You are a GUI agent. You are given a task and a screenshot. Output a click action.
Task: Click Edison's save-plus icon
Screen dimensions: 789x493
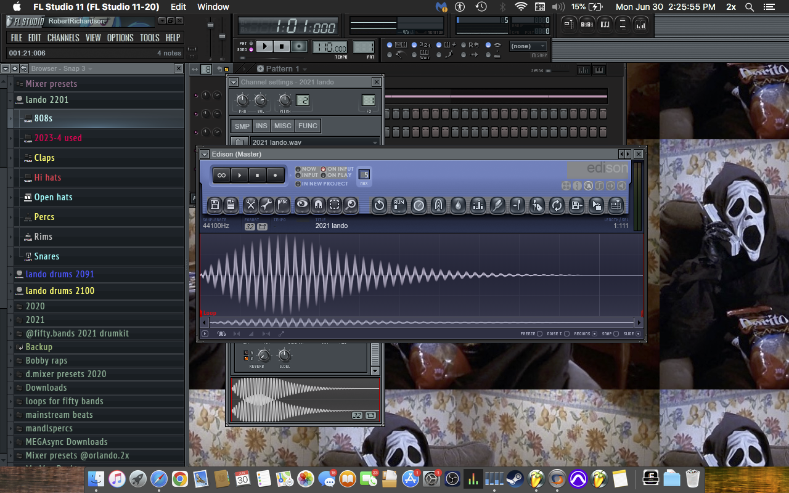point(576,205)
